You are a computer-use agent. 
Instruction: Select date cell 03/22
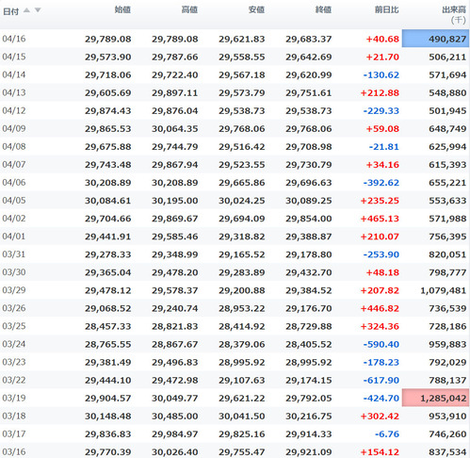click(14, 380)
